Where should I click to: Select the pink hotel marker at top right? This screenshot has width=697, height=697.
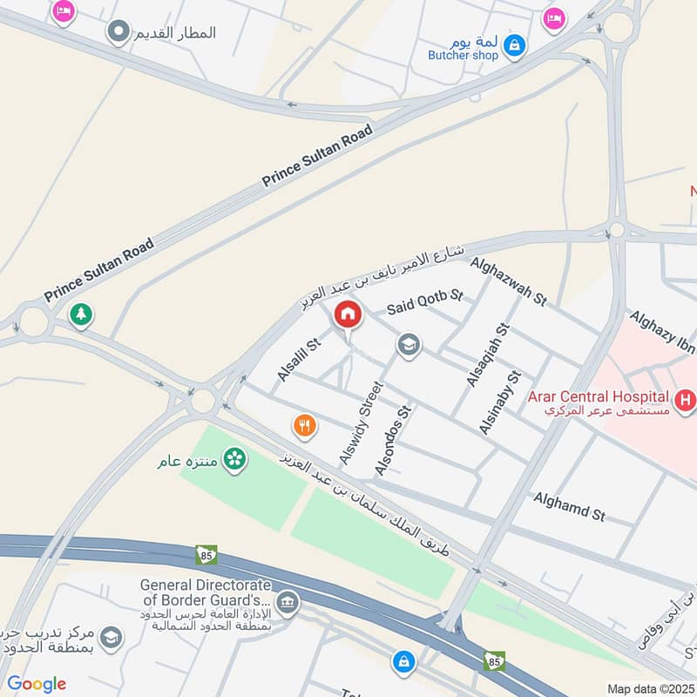pyautogui.click(x=554, y=20)
